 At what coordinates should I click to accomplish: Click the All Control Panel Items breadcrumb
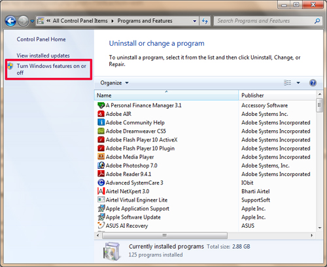pos(80,21)
